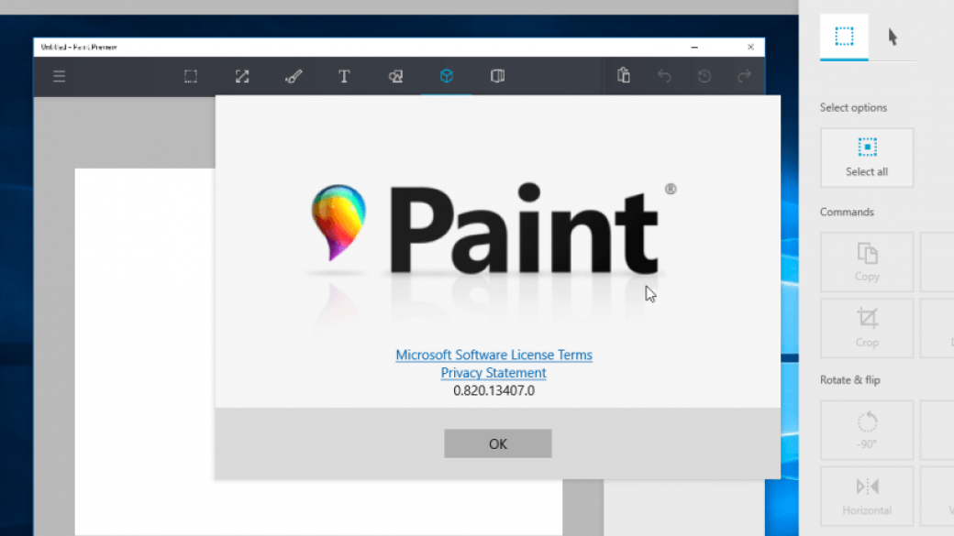Open Microsoft Software License Terms link

coord(494,355)
